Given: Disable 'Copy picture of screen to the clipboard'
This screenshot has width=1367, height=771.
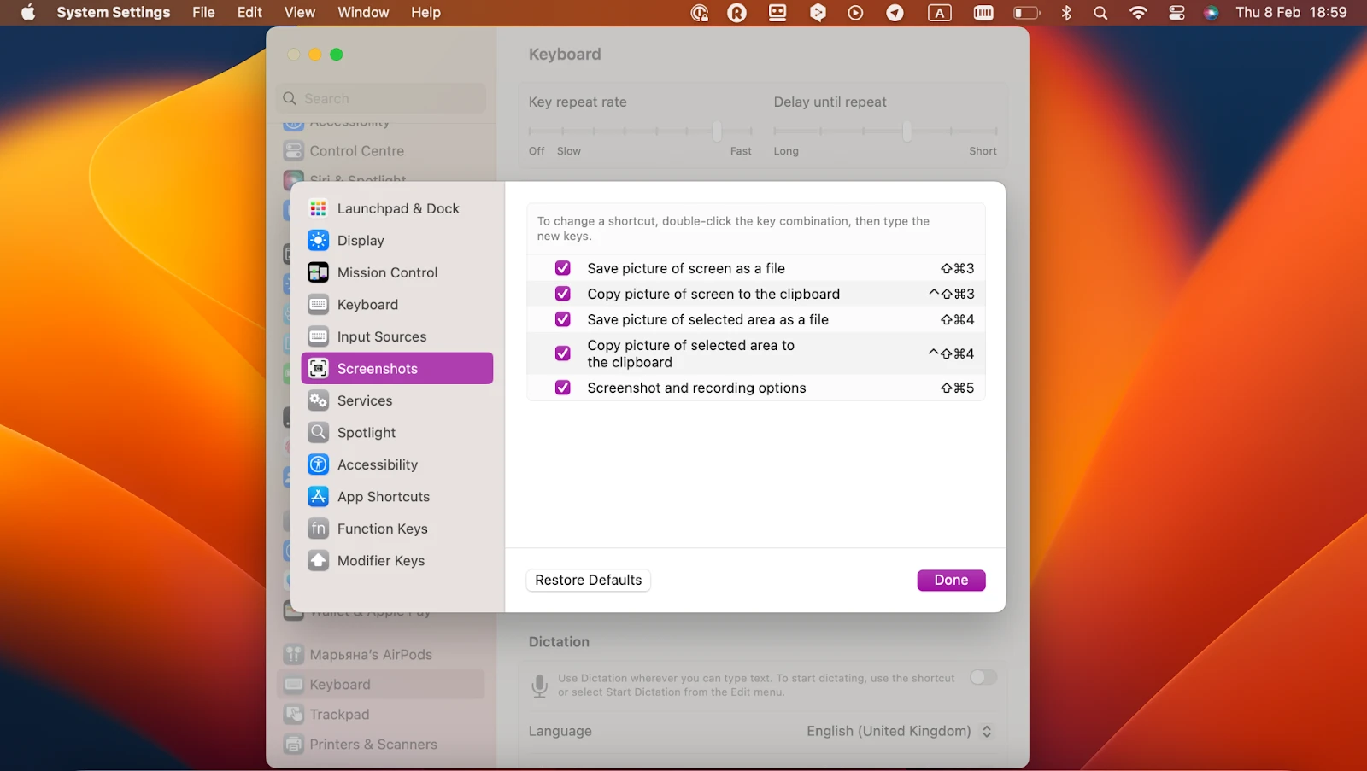Looking at the screenshot, I should (x=562, y=293).
